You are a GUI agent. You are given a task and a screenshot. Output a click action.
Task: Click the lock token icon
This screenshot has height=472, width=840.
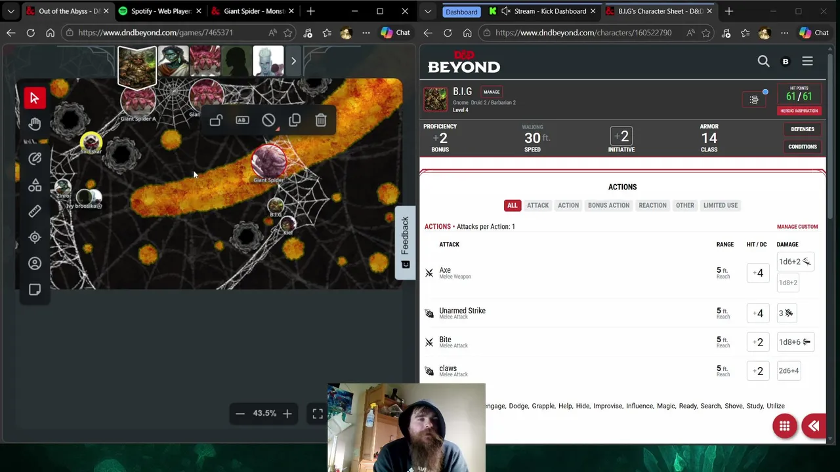point(216,120)
